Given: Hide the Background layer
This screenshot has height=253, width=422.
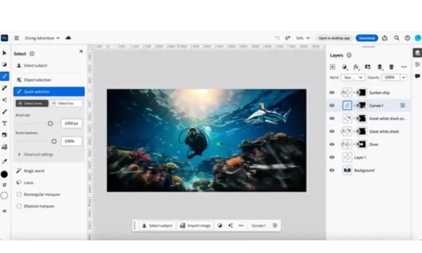Looking at the screenshot, I should pos(331,170).
